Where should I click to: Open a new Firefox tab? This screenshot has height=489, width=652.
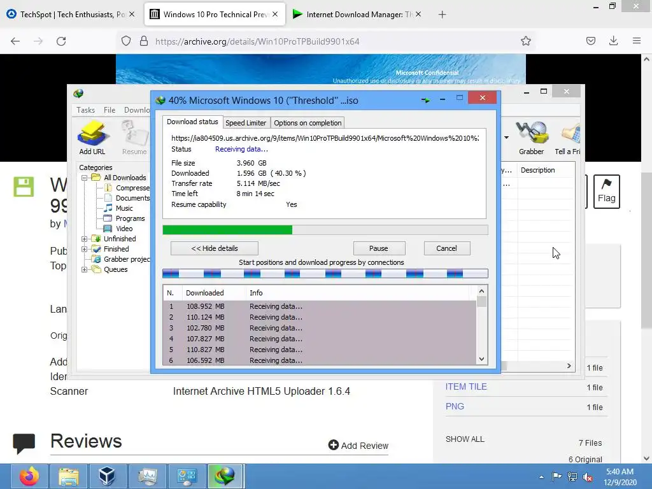click(x=442, y=15)
